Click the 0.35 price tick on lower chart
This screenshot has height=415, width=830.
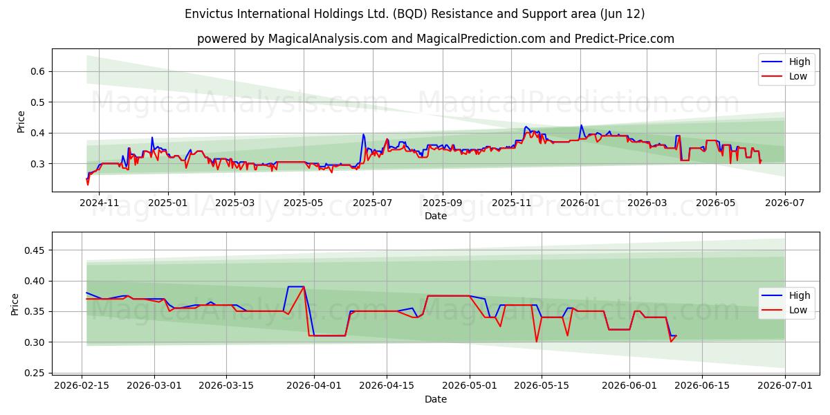click(35, 312)
